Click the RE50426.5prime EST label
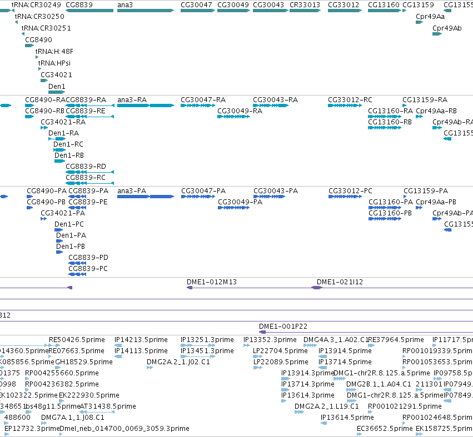 click(77, 340)
